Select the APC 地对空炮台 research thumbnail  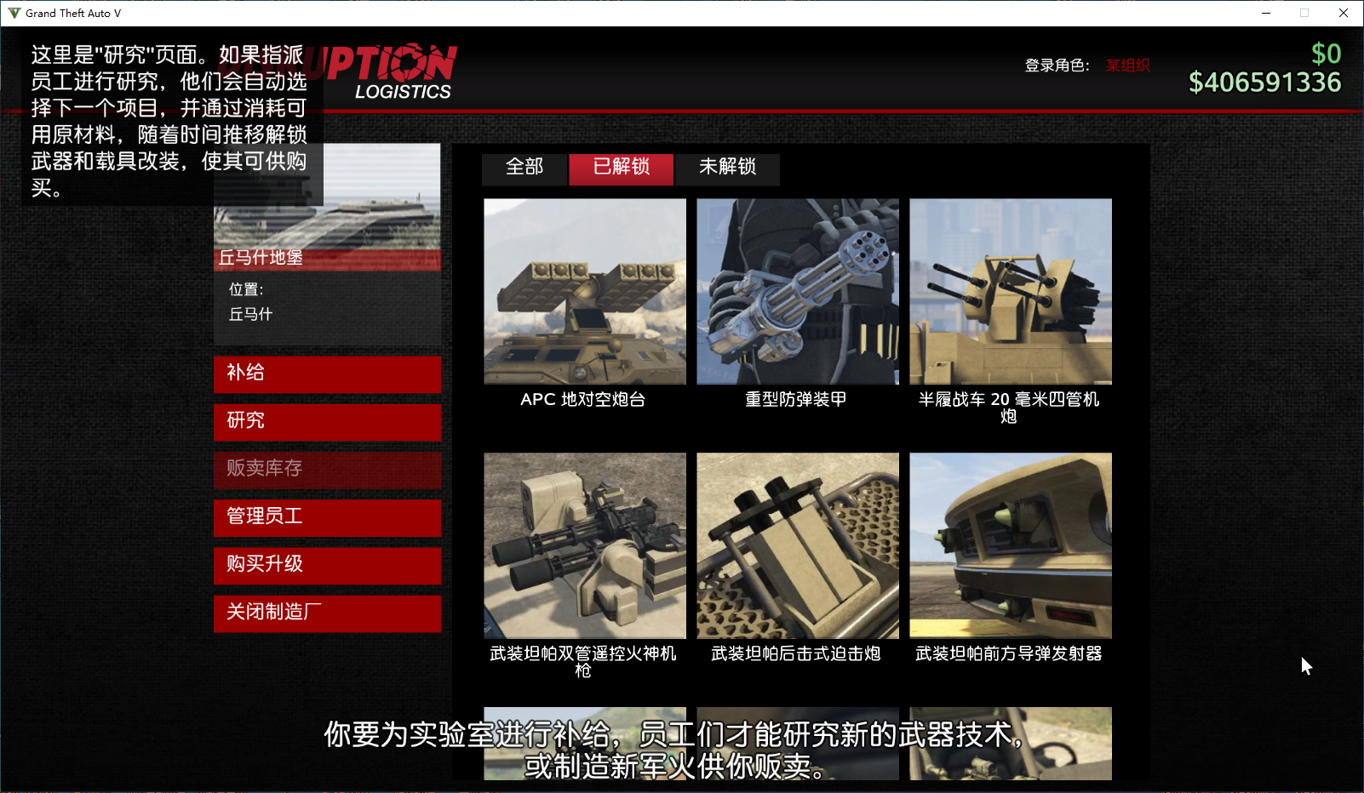(585, 292)
